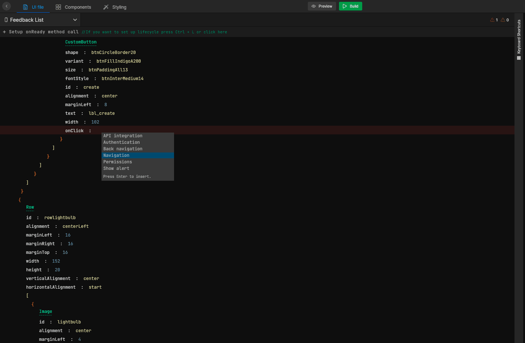Click the Styling tab wand icon
The image size is (525, 343).
point(106,7)
